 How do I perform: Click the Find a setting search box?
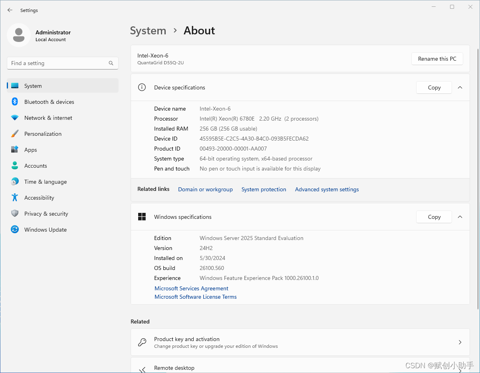point(63,63)
